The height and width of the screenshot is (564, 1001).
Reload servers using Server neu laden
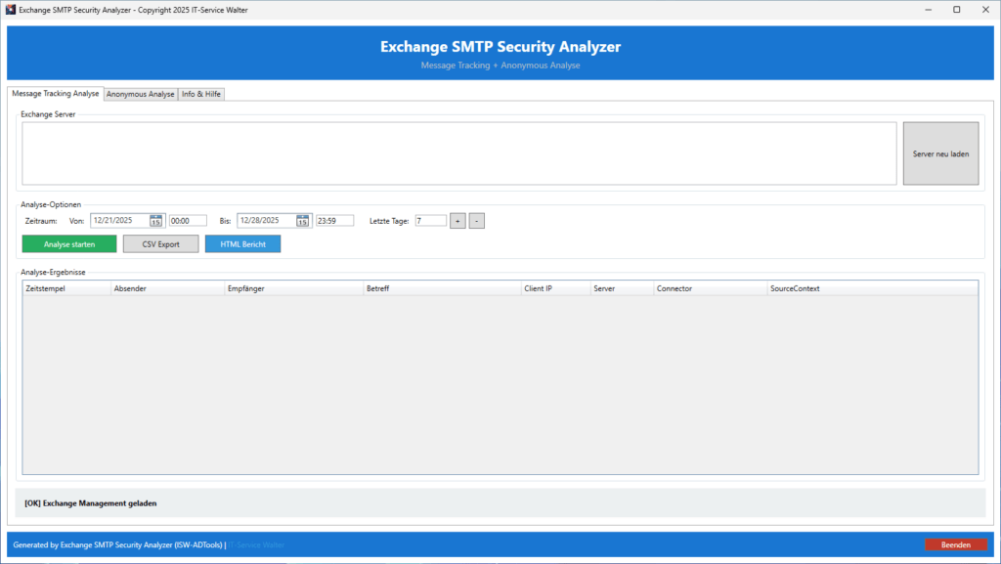tap(940, 153)
